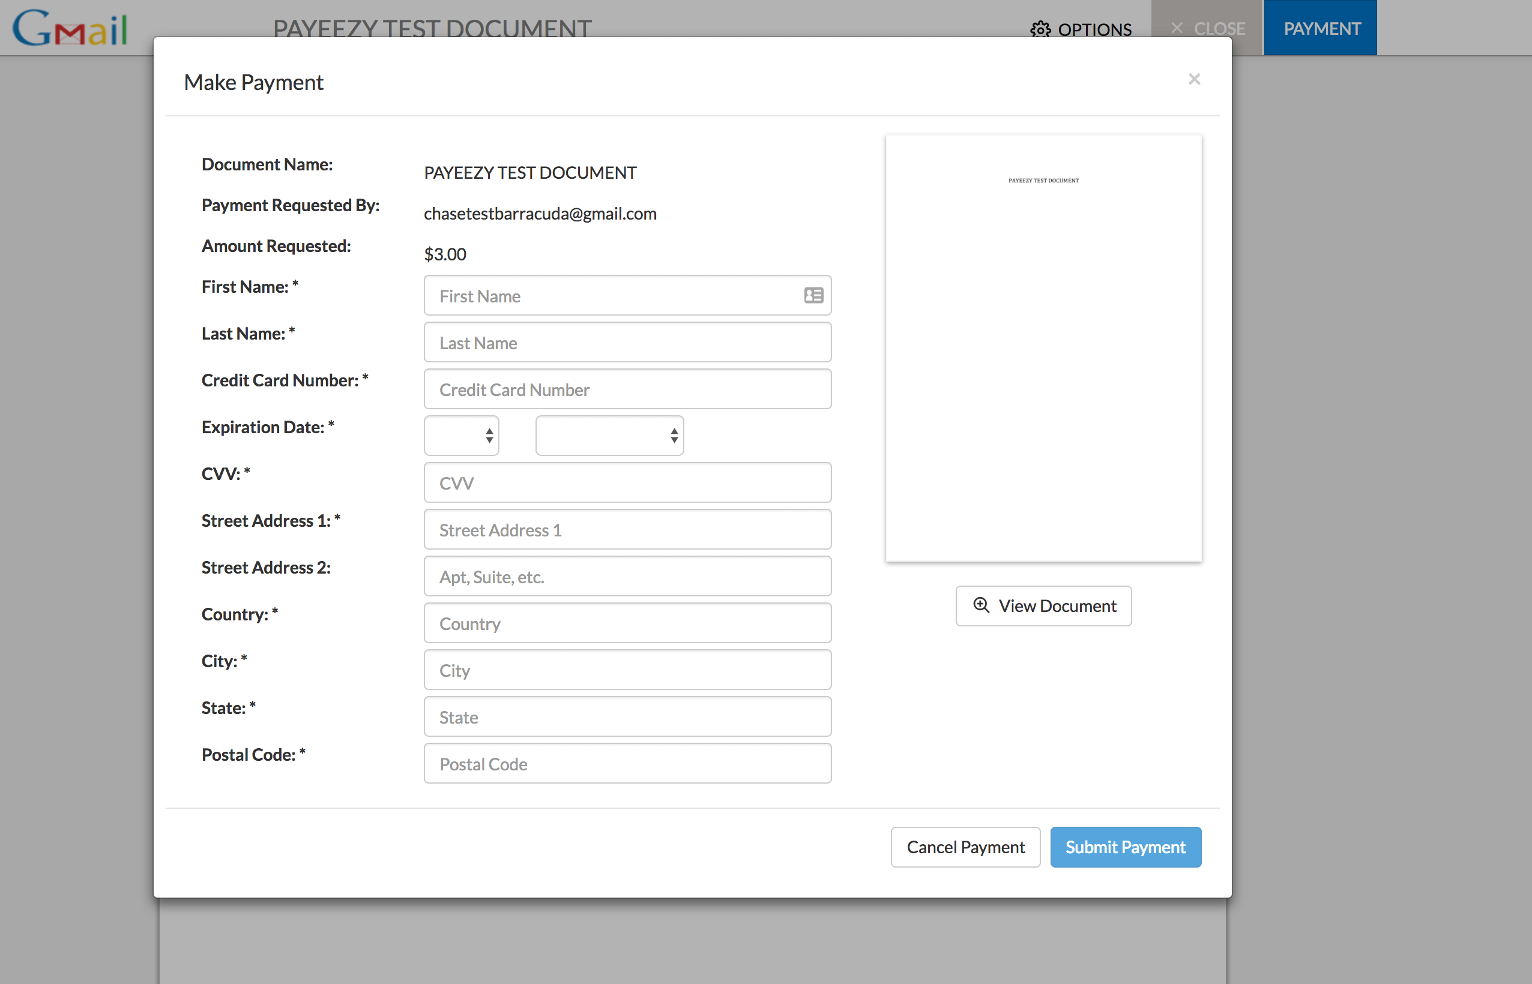Select the Credit Card Number field
1532x984 pixels.
[627, 389]
